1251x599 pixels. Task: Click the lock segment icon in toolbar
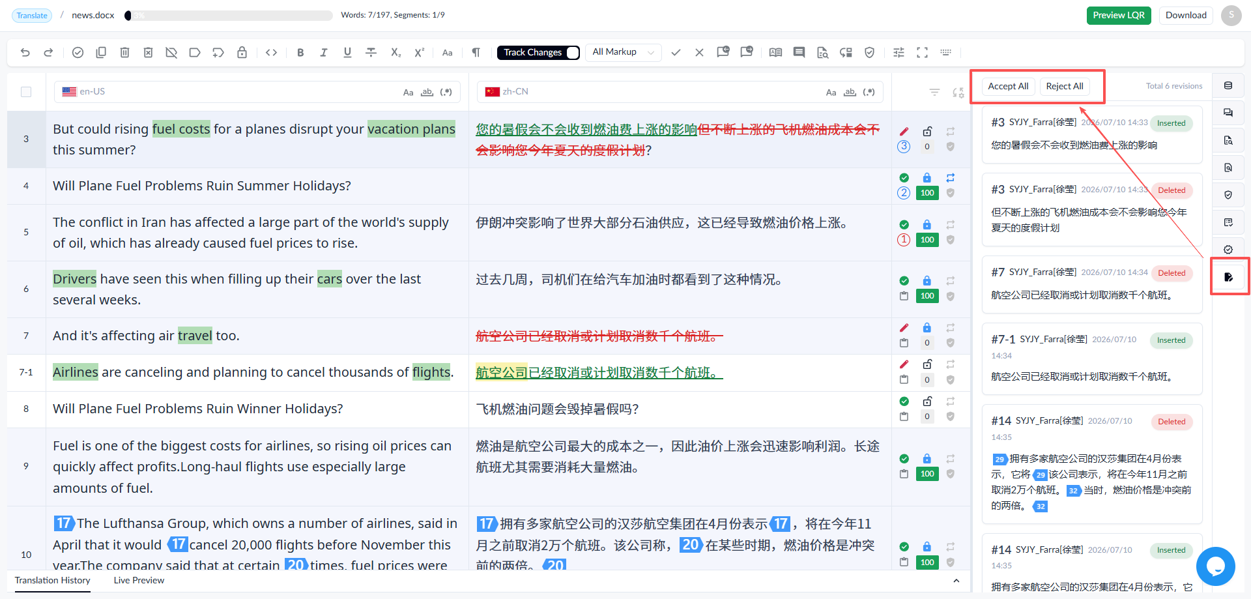coord(242,53)
